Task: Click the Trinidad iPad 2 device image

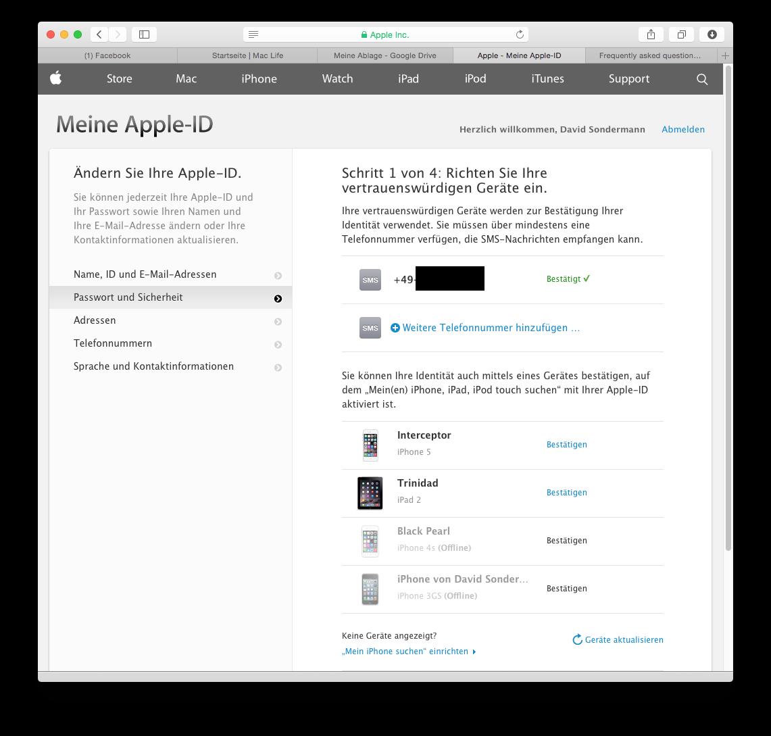Action: point(370,493)
